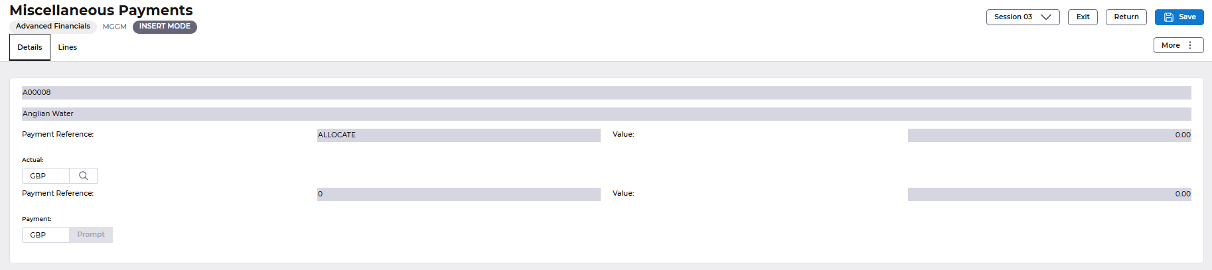Click the Advanced Financials tag
The height and width of the screenshot is (270, 1212).
point(53,27)
